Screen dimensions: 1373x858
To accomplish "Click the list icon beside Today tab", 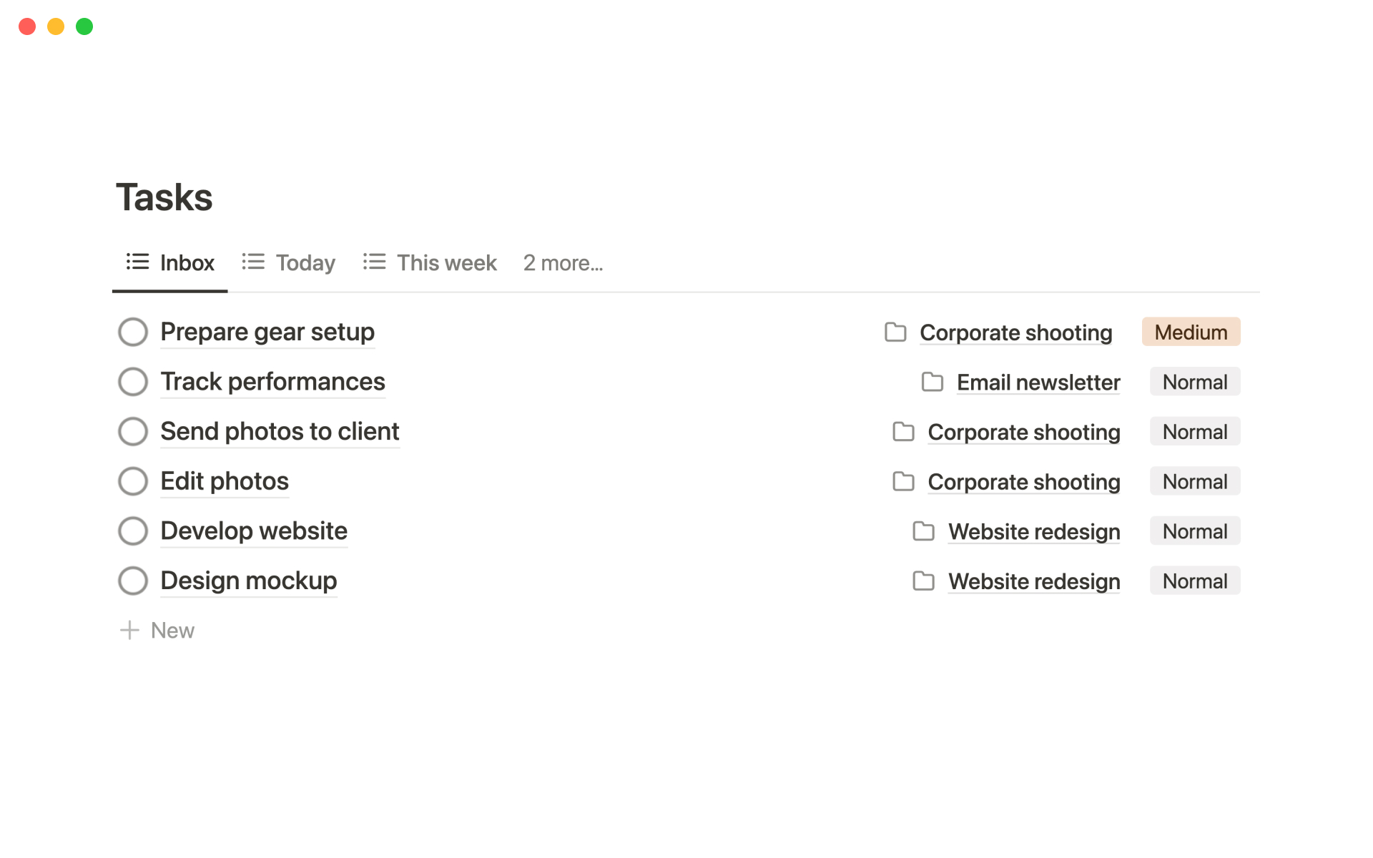I will pyautogui.click(x=253, y=262).
